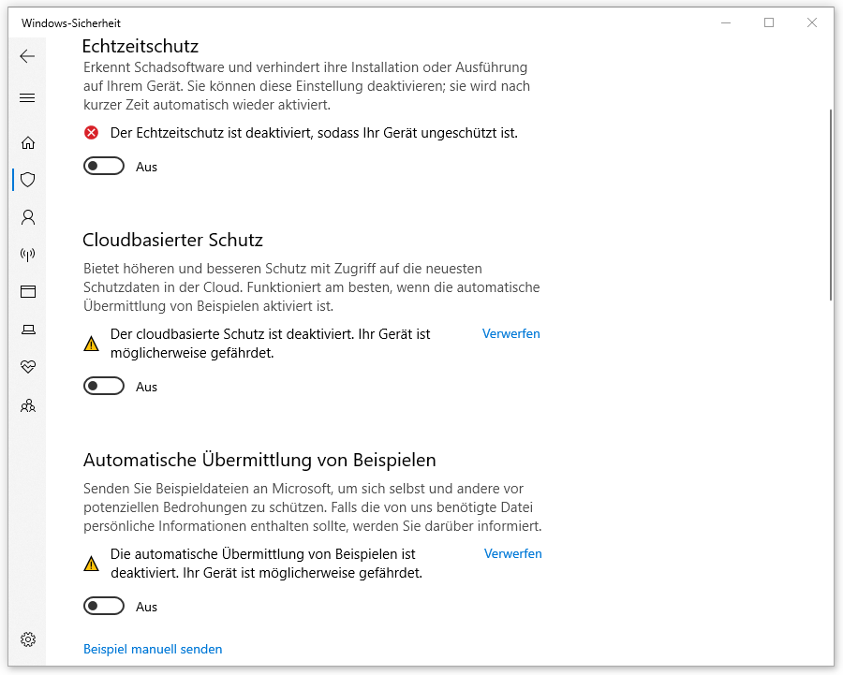Turn on Cloudbasierter Schutz
This screenshot has width=843, height=675.
[x=104, y=386]
